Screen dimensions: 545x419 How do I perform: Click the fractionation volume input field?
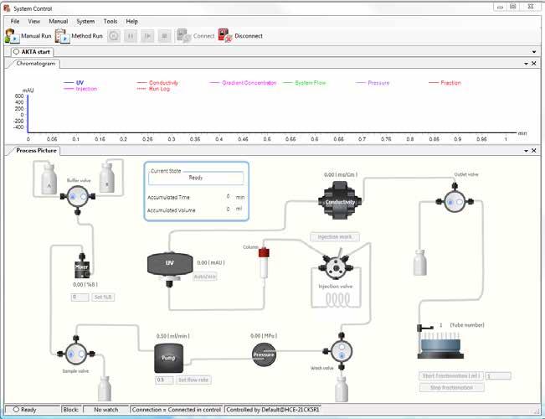coord(498,376)
